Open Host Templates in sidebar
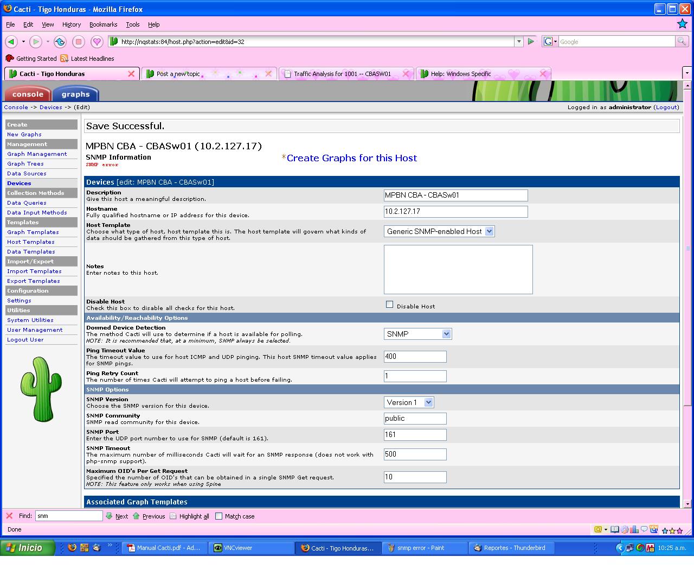This screenshot has height=582, width=694. 31,242
